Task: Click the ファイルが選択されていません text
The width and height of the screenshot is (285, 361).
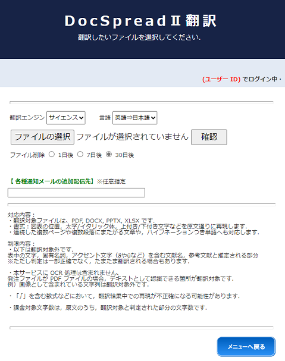Action: pyautogui.click(x=133, y=137)
